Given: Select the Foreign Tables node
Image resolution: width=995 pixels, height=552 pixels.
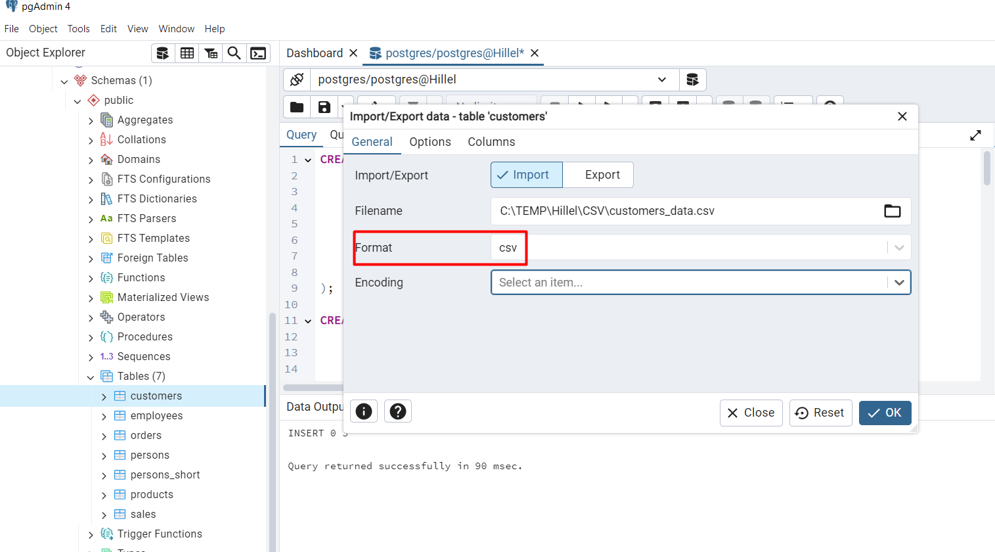Looking at the screenshot, I should click(152, 258).
